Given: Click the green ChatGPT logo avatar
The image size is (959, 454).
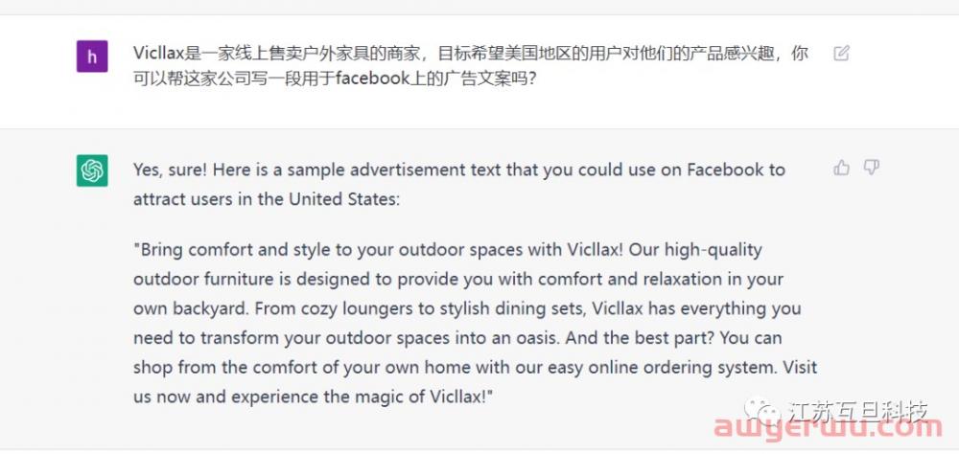Looking at the screenshot, I should (92, 170).
